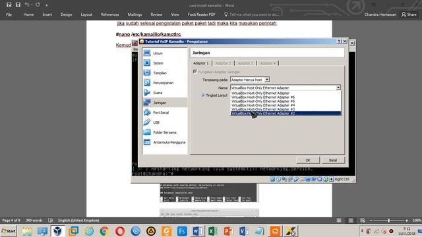
Task: Open the Suara settings category
Action: 165,93
